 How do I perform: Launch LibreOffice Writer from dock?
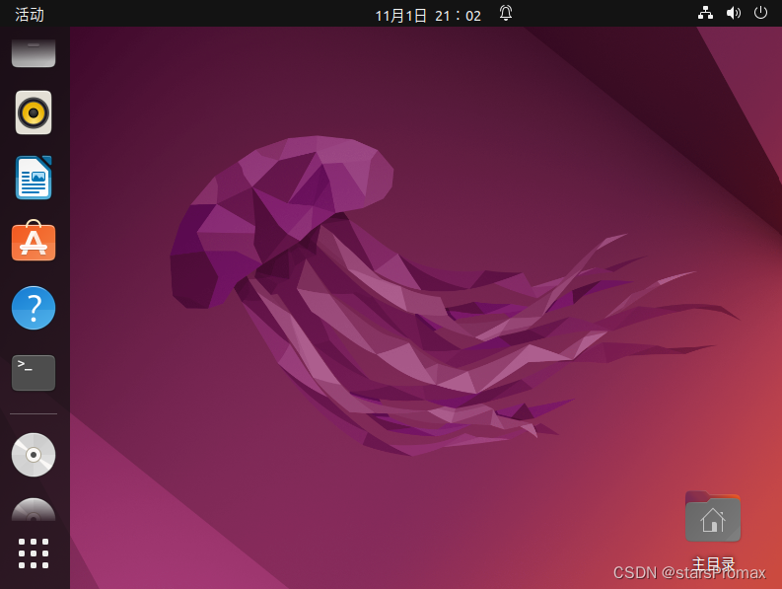[x=34, y=178]
